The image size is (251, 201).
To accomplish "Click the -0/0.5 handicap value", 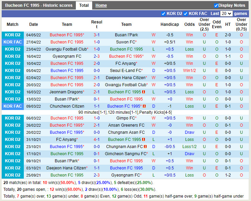I will pyautogui.click(x=170, y=147).
